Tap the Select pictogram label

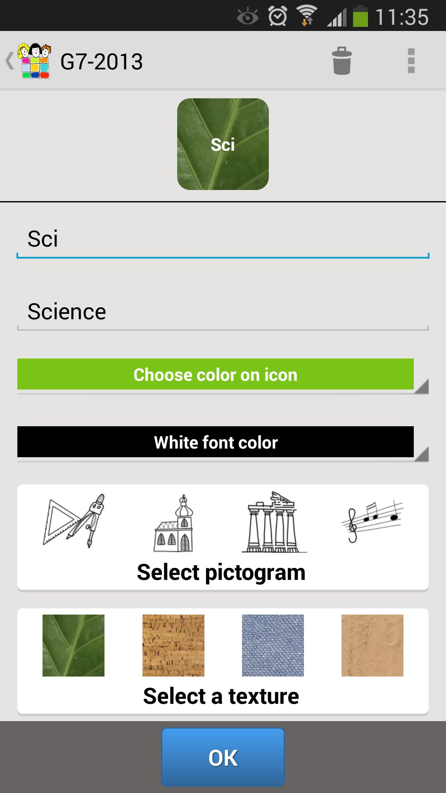[x=221, y=573]
